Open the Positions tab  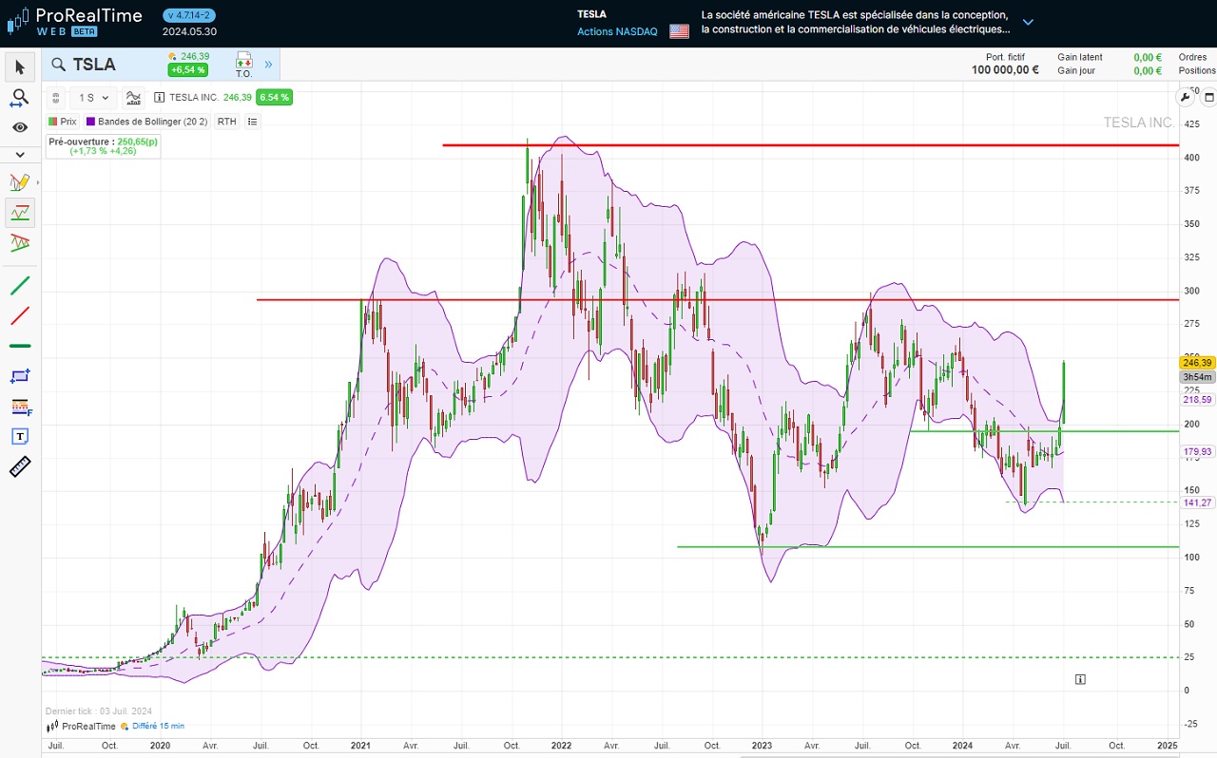point(1196,69)
